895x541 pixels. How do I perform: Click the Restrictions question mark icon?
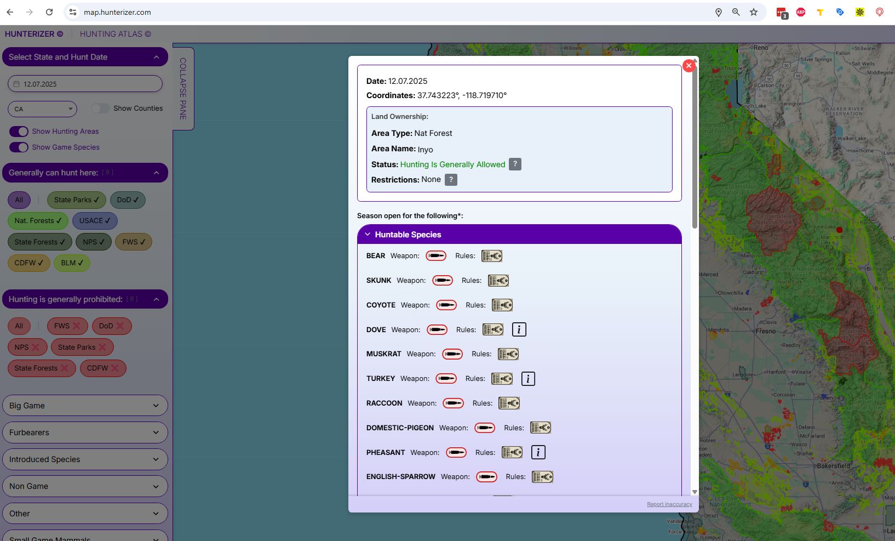pyautogui.click(x=450, y=180)
